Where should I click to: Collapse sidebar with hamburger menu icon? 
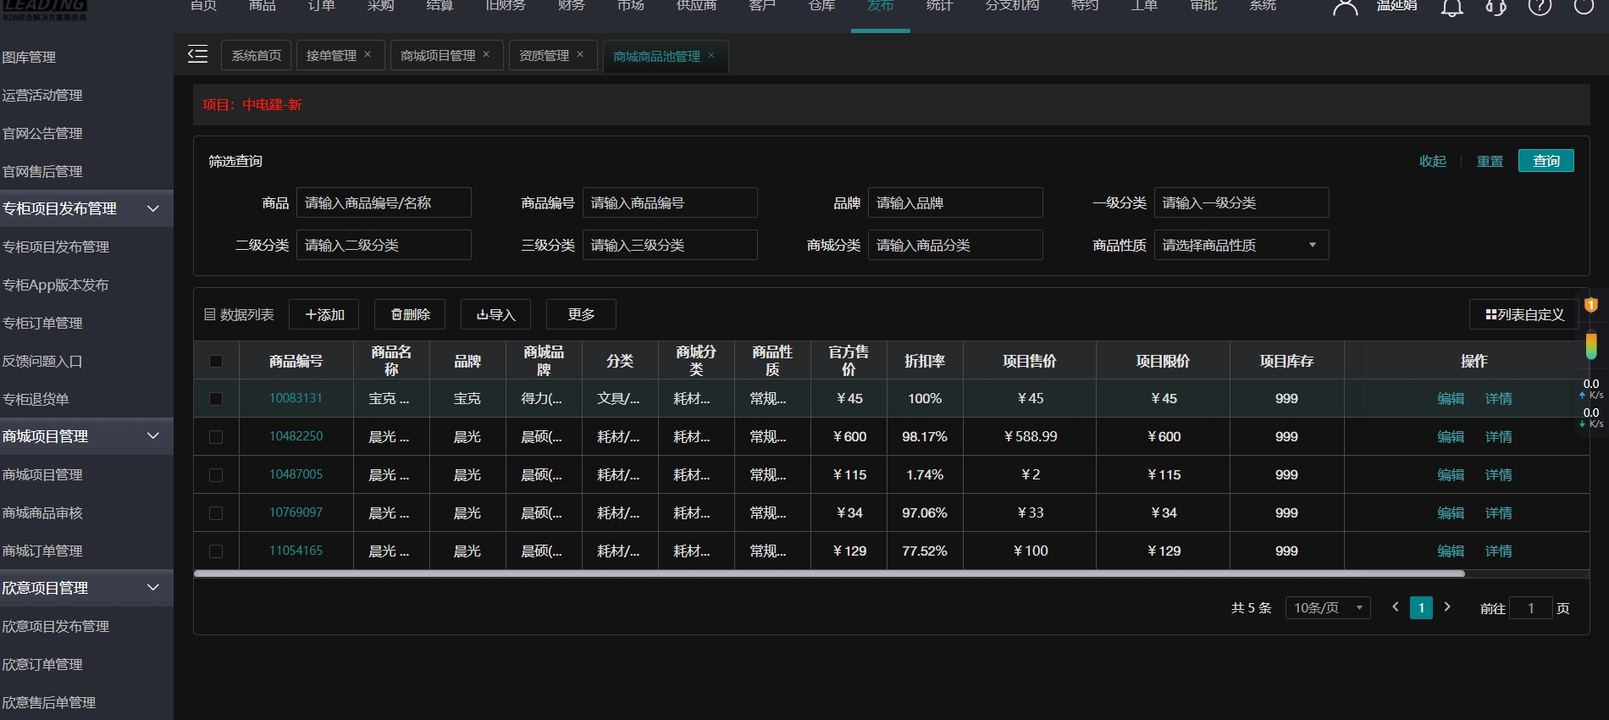[x=197, y=55]
